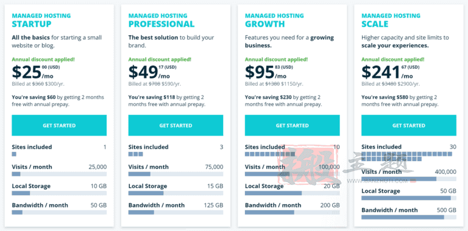Select Get Started under the Scale plan
The width and height of the screenshot is (468, 231).
click(x=409, y=125)
